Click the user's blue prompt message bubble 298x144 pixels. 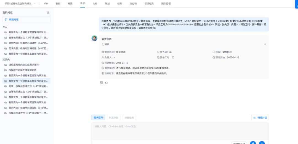pos(184,24)
